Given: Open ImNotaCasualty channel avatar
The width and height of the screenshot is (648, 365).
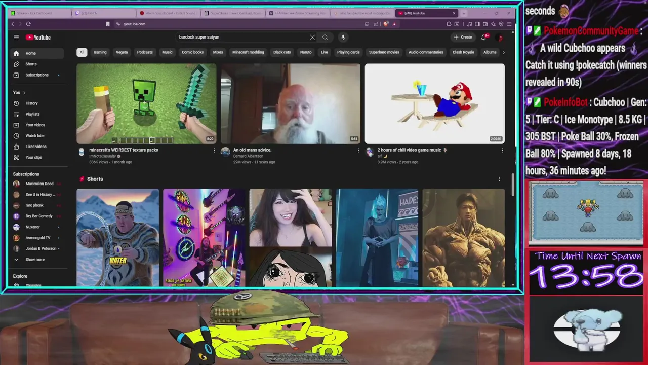Looking at the screenshot, I should [82, 152].
